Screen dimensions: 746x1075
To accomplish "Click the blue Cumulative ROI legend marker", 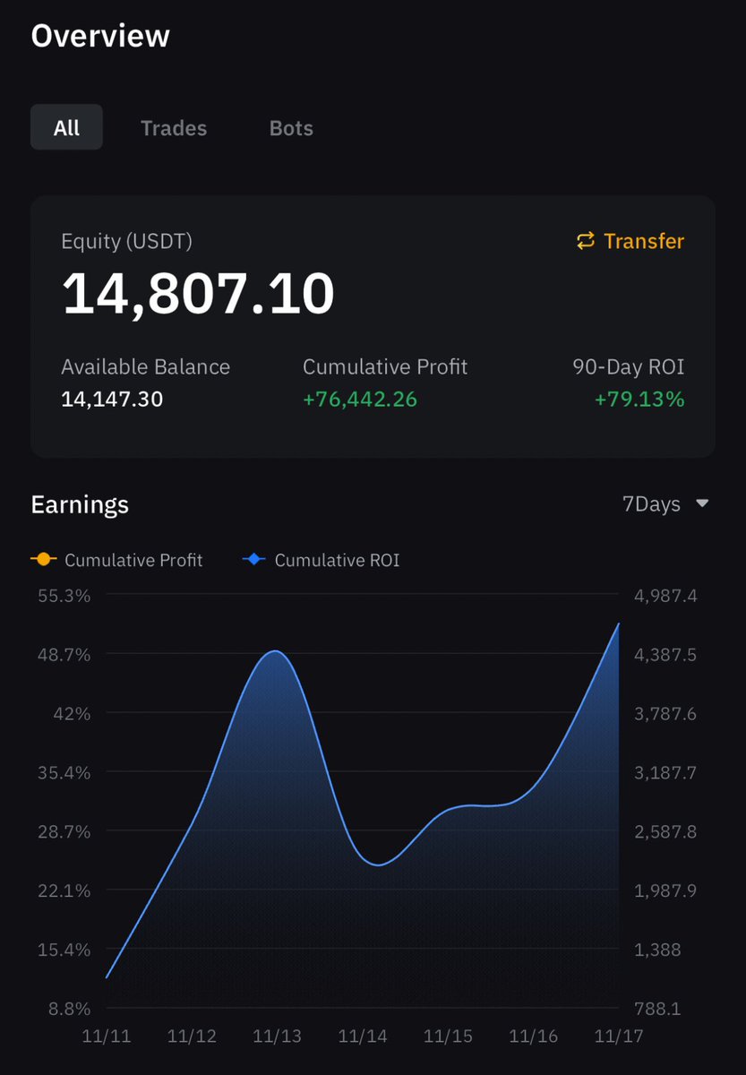I will point(254,560).
